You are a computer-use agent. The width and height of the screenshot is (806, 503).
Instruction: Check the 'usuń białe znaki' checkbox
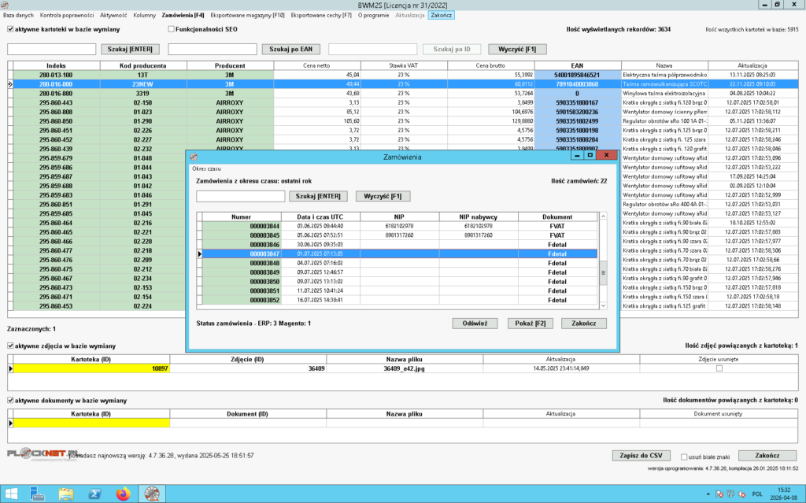(682, 456)
